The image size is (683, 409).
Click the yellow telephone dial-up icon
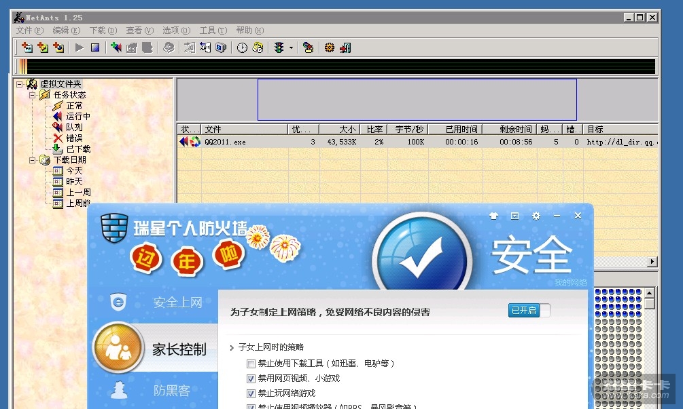[x=258, y=47]
